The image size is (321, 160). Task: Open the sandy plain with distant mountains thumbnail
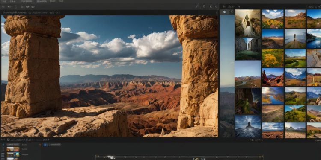coord(295,130)
